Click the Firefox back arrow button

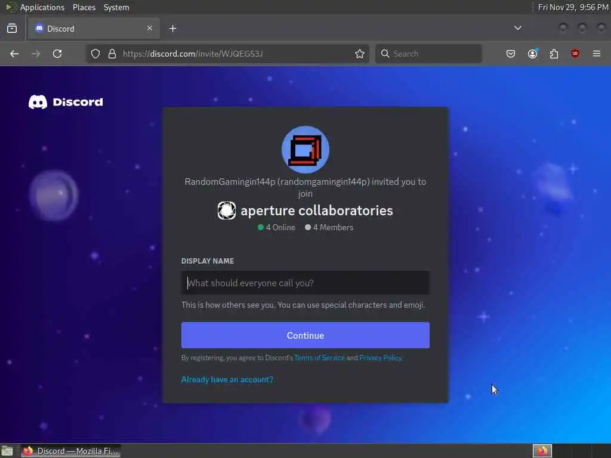14,54
